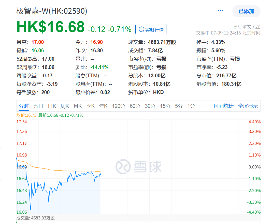Click the 最低 value 16.06
The height and width of the screenshot is (223, 271).
tap(37, 50)
